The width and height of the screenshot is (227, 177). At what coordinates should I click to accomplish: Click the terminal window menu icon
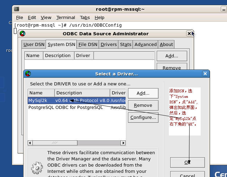pos(16,9)
